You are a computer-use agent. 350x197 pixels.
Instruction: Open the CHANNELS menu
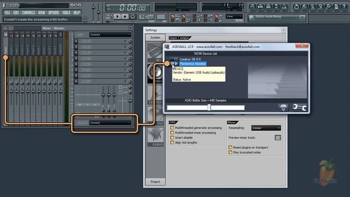(28, 13)
